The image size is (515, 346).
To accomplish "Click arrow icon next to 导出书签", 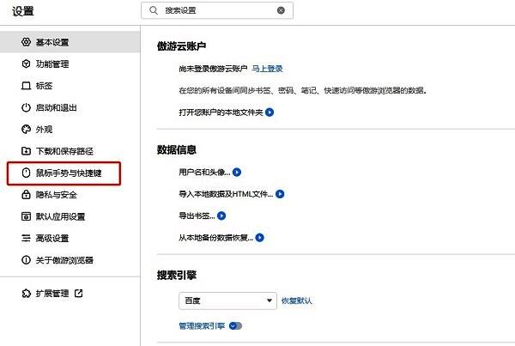I will point(221,215).
